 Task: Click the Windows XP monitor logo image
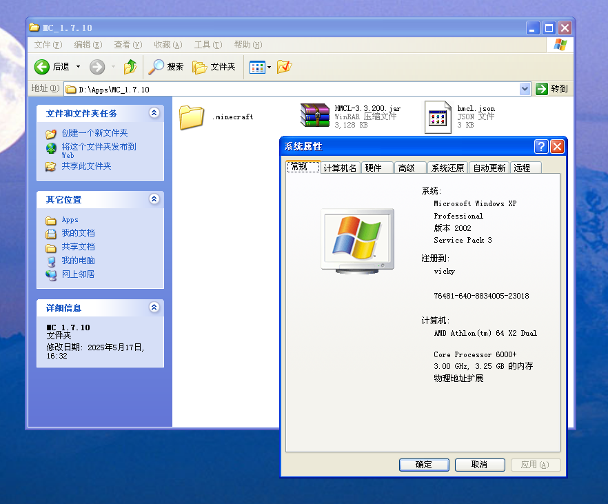coord(358,241)
